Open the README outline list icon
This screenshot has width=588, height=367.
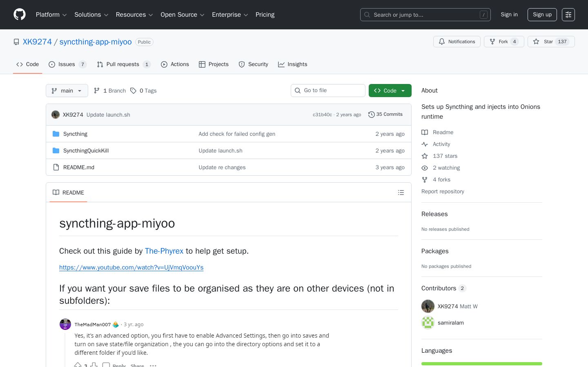coord(401,192)
